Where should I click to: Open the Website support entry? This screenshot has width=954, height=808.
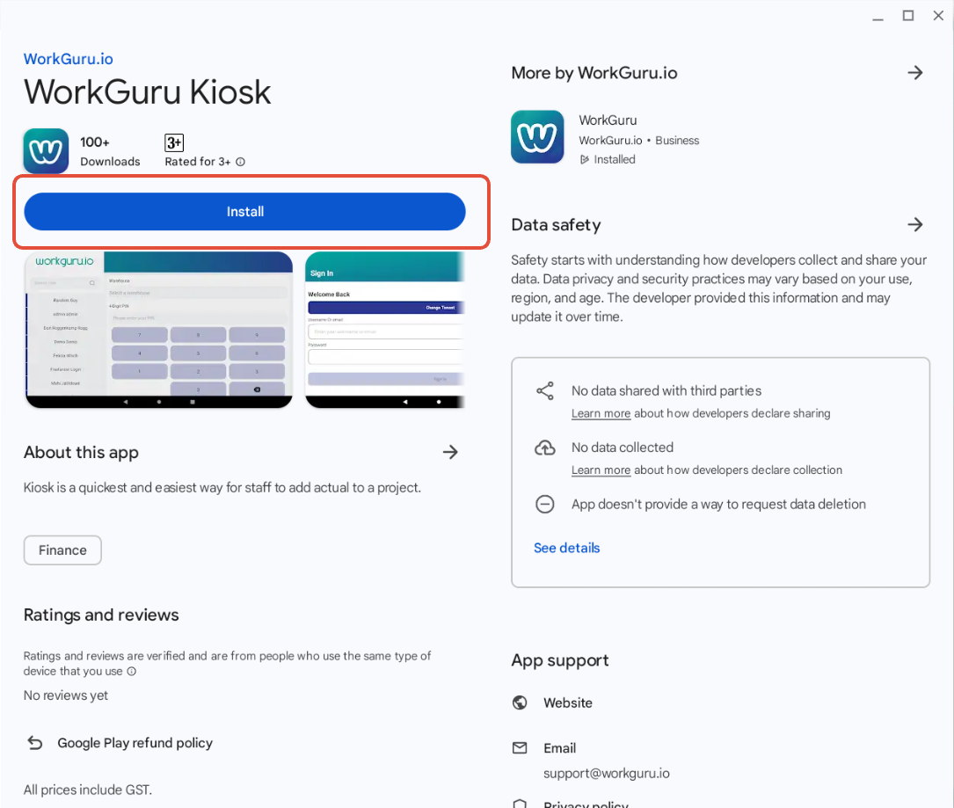point(568,702)
